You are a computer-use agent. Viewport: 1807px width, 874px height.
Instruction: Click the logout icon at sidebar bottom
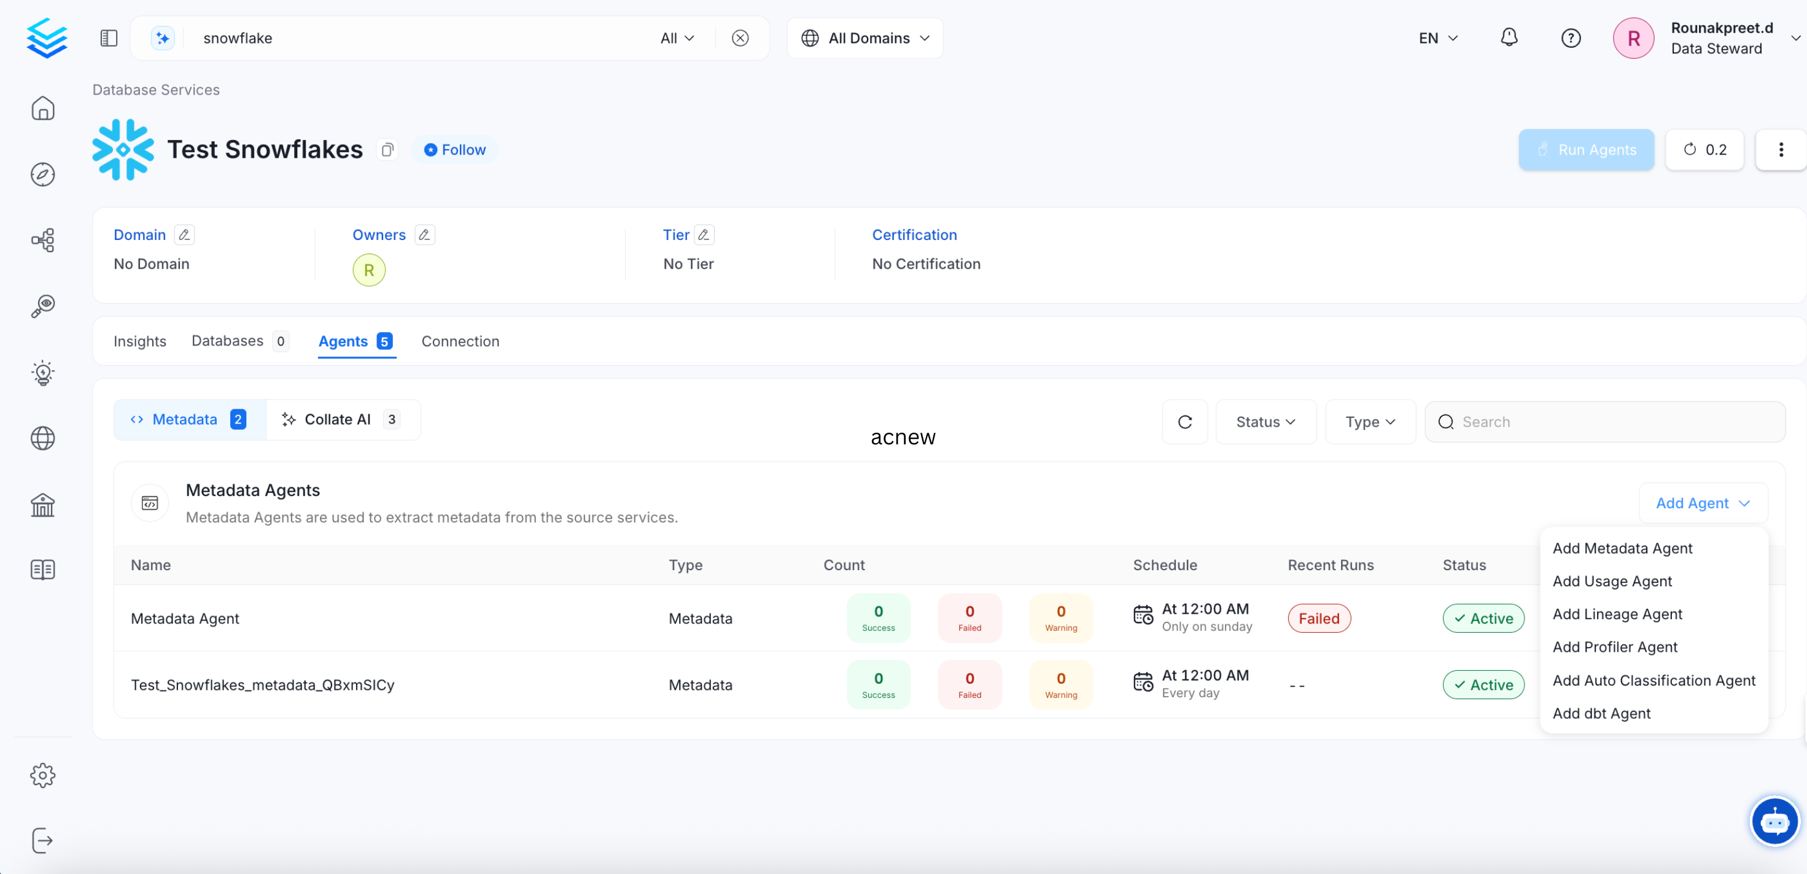point(43,840)
